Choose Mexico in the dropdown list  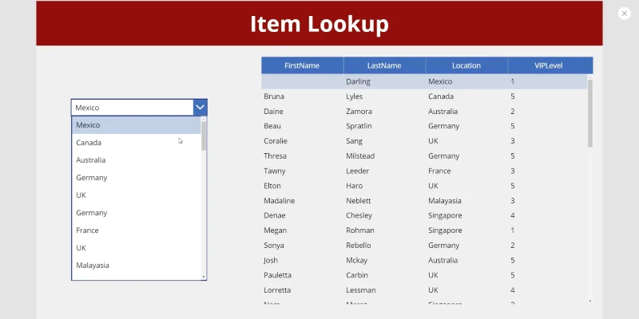tap(136, 125)
